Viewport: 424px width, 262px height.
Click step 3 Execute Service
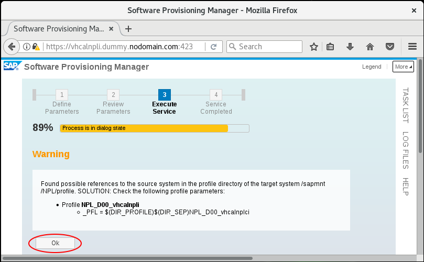pyautogui.click(x=164, y=102)
